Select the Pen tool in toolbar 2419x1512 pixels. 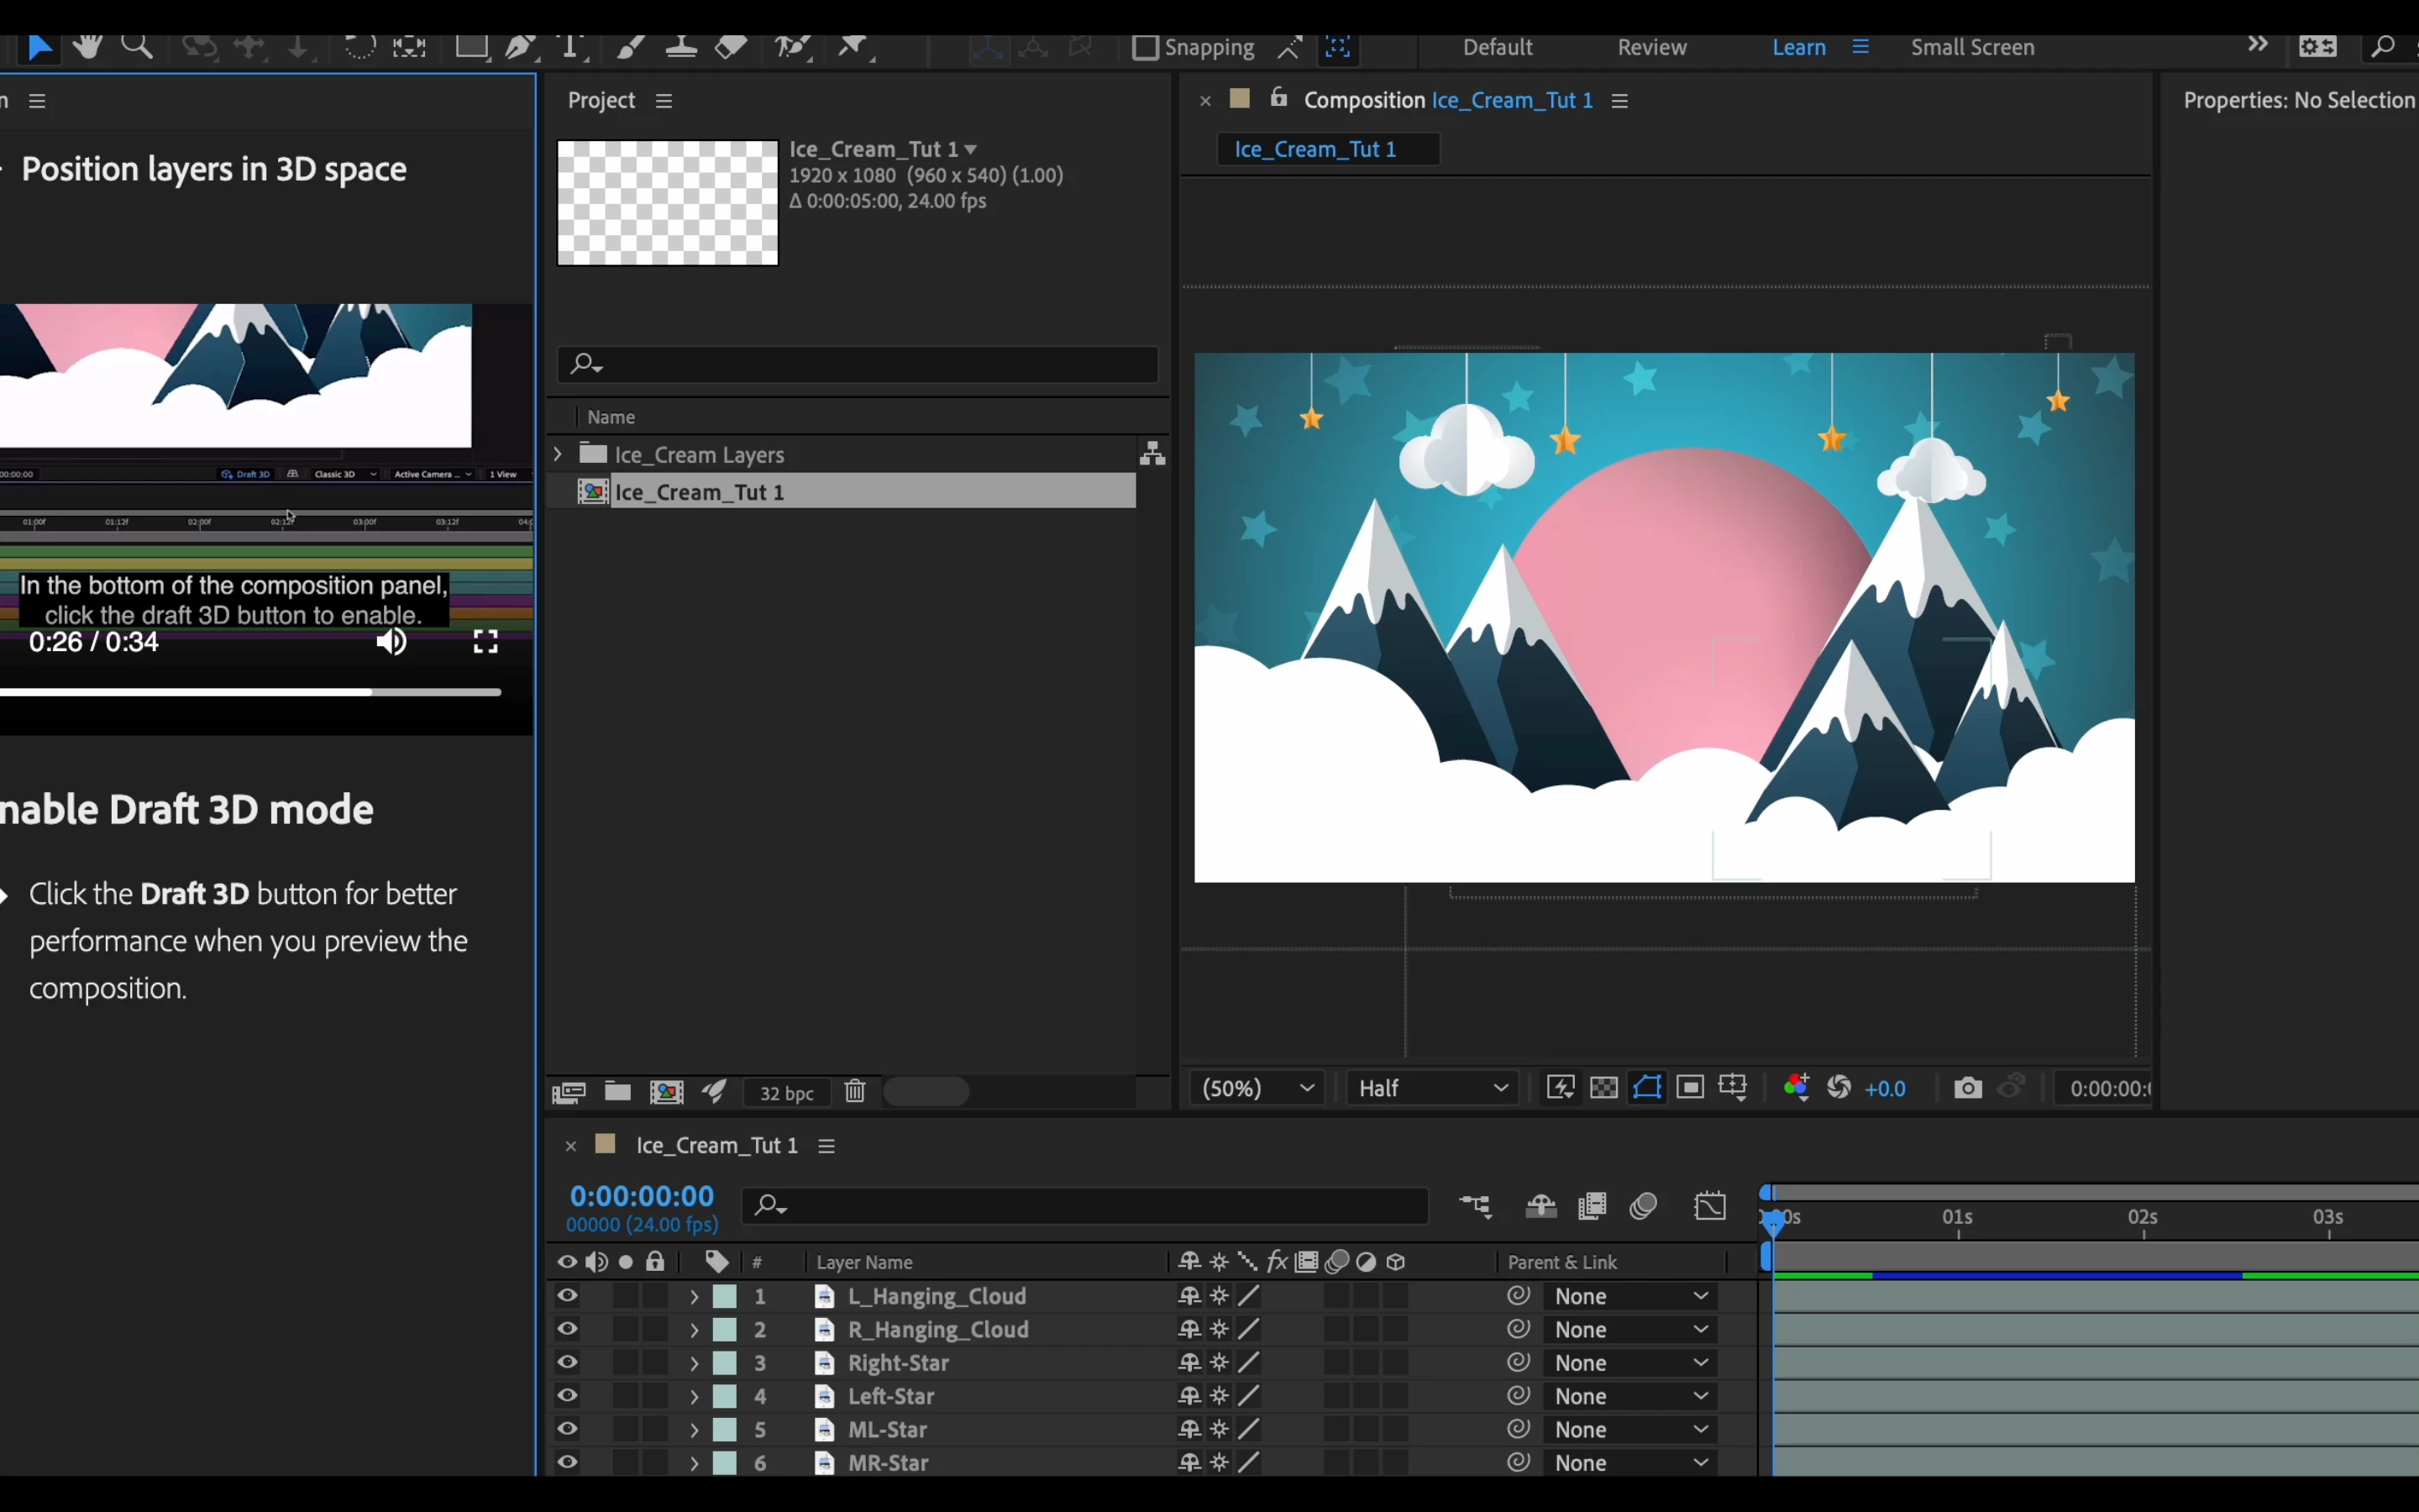point(519,46)
